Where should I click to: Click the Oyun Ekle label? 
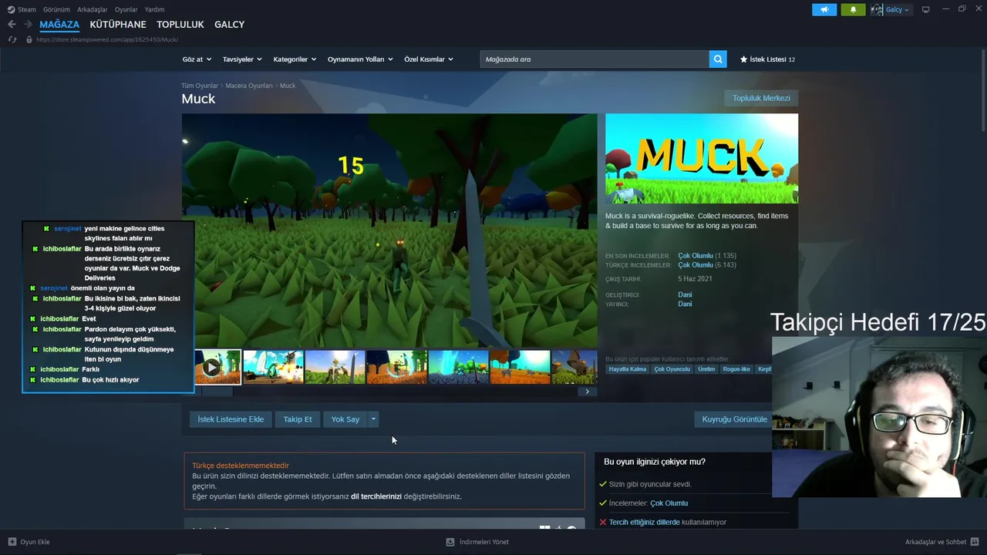35,542
